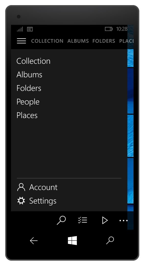Start slideshow with the play icon
The width and height of the screenshot is (144, 265).
tap(105, 220)
